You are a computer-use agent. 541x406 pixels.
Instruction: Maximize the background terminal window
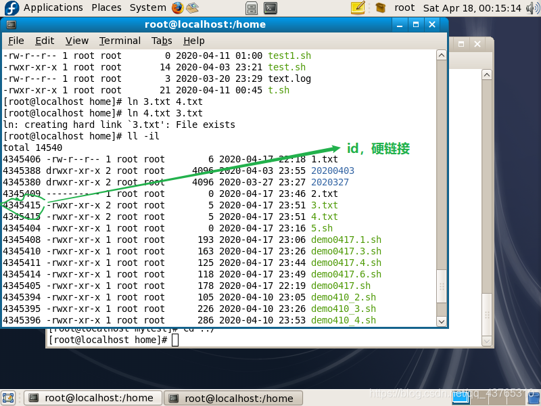pos(461,44)
